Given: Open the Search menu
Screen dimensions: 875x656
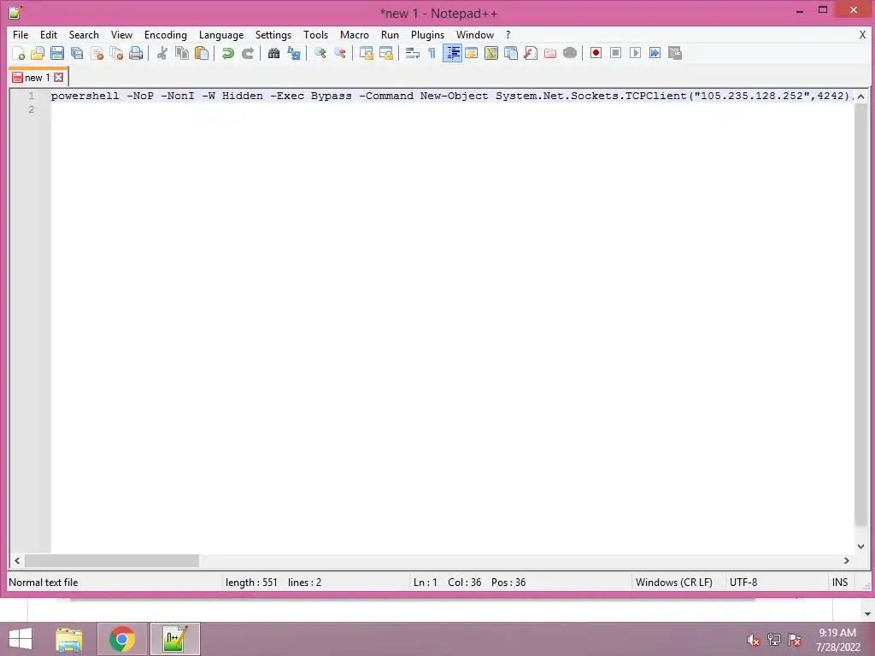Looking at the screenshot, I should (x=84, y=34).
